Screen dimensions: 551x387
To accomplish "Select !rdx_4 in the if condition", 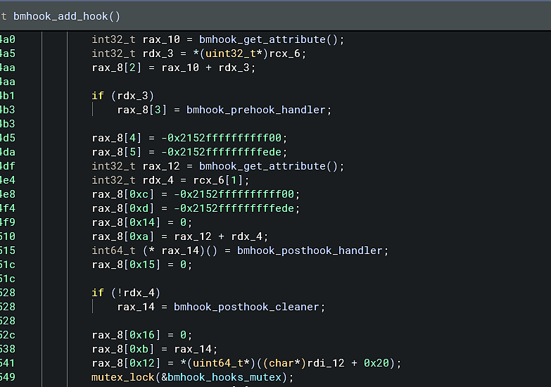I will tap(136, 293).
